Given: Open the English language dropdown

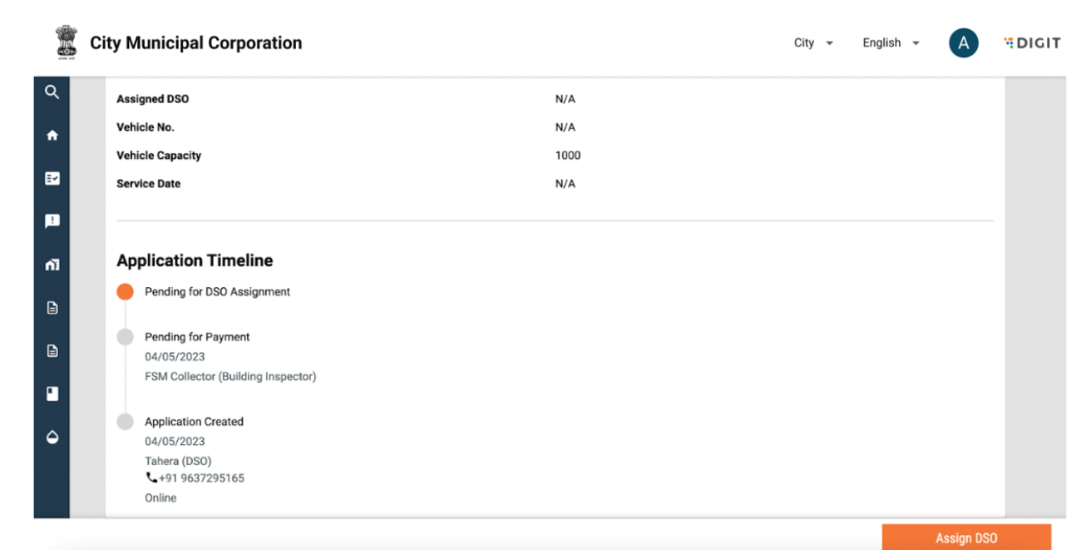Looking at the screenshot, I should 891,43.
